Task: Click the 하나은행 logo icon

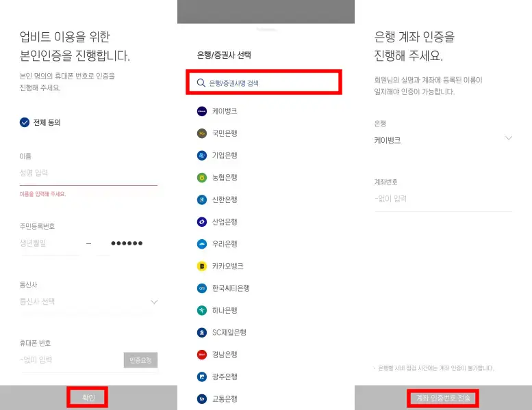Action: point(202,310)
